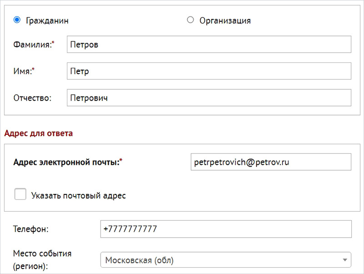Viewport: 364px width, 274px height.
Task: Focus the Телефон field with +7777777777
Action: pos(226,229)
